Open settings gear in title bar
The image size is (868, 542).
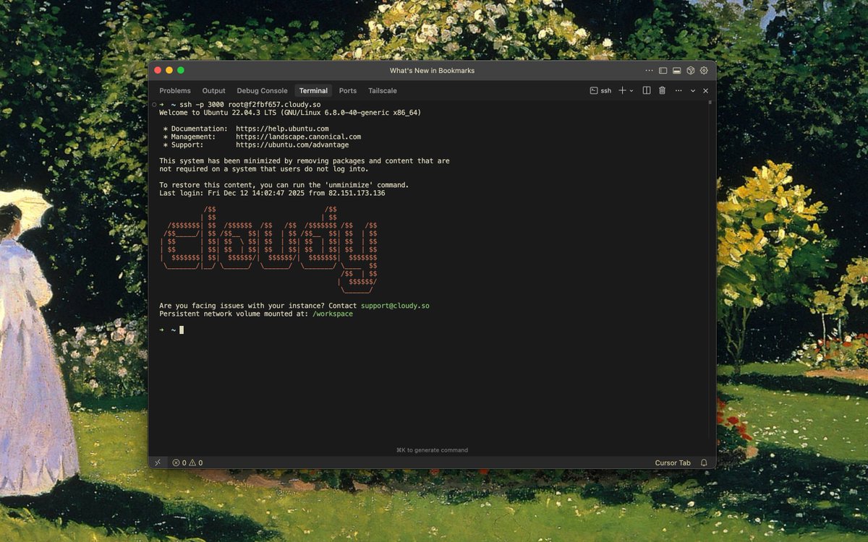point(704,71)
